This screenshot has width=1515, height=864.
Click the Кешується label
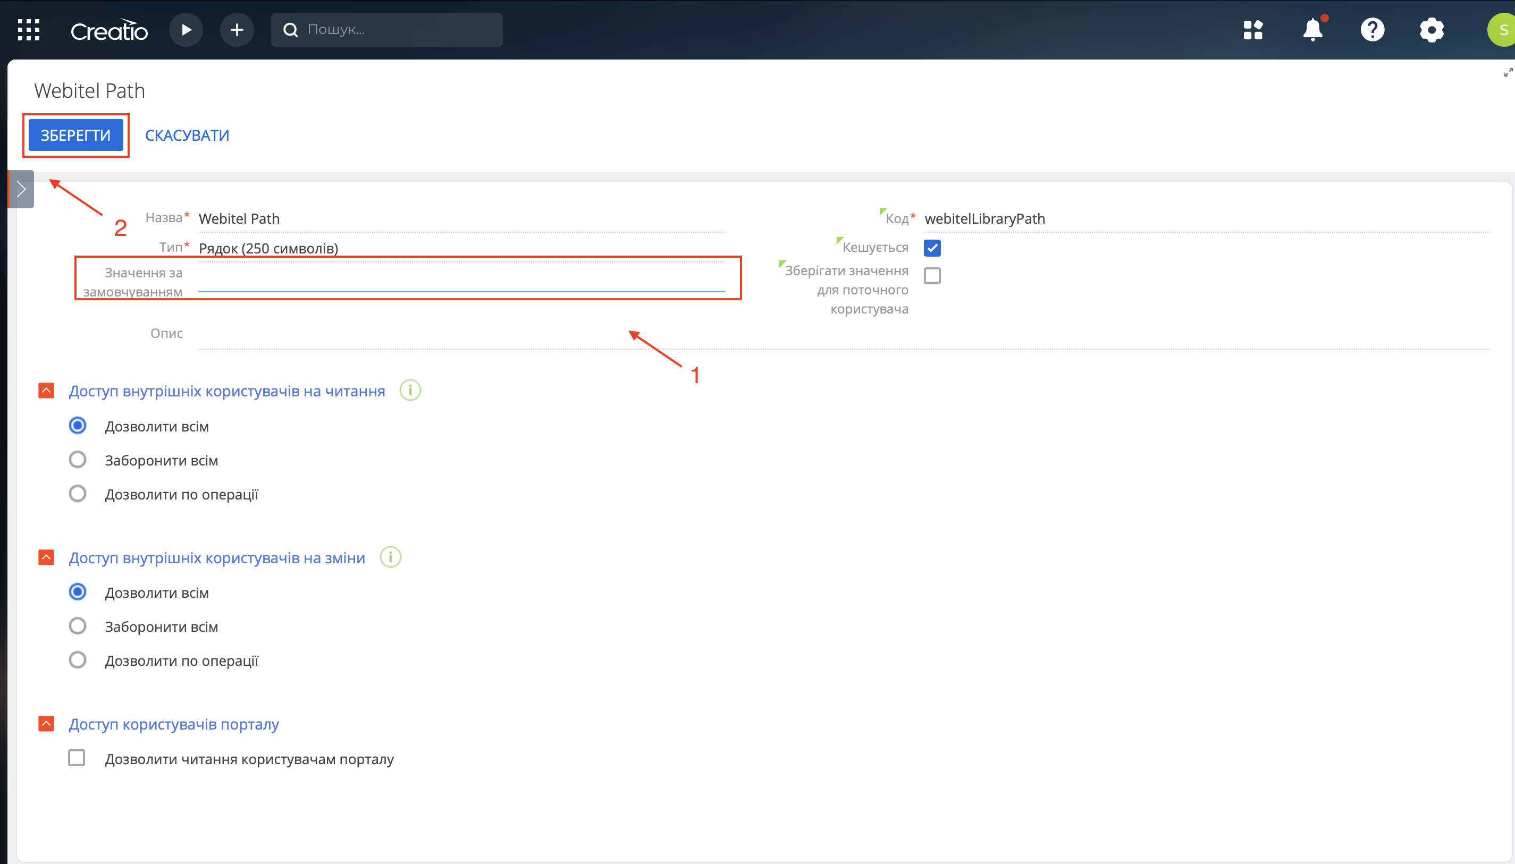tap(875, 248)
